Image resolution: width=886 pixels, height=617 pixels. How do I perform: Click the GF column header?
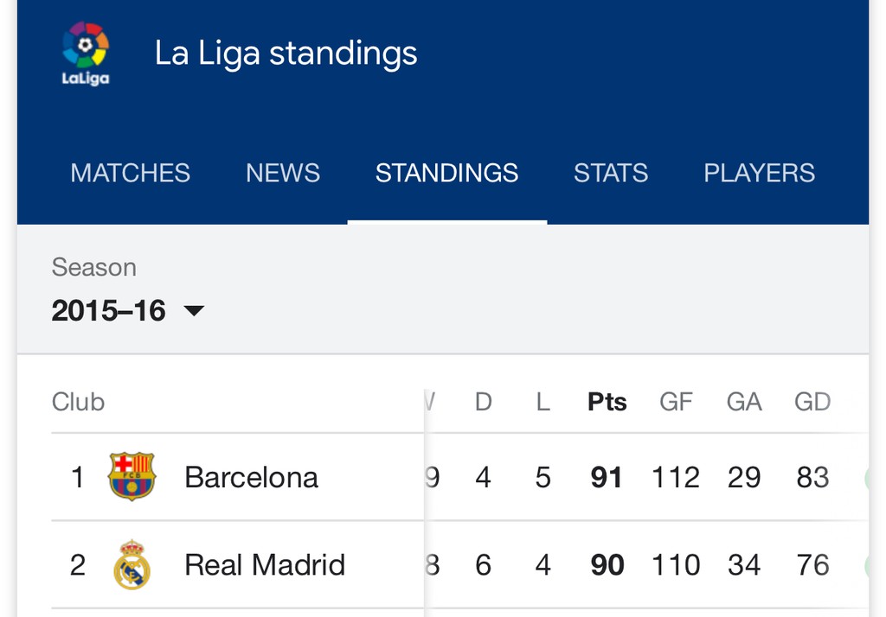(676, 402)
